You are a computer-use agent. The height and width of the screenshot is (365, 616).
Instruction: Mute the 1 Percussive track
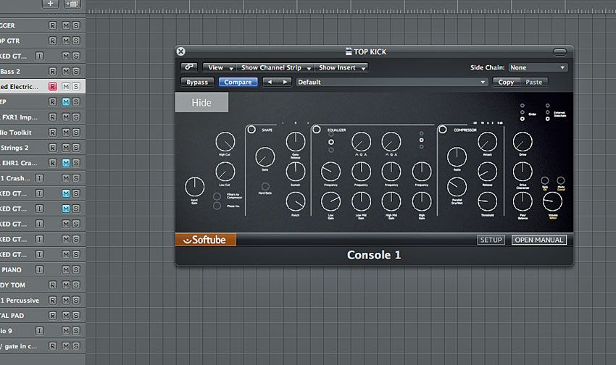tap(66, 301)
